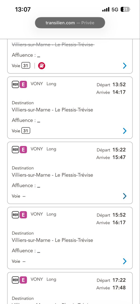This screenshot has width=140, height=304.
Task: Open details chevron for cancelled train
Action: click(x=125, y=66)
